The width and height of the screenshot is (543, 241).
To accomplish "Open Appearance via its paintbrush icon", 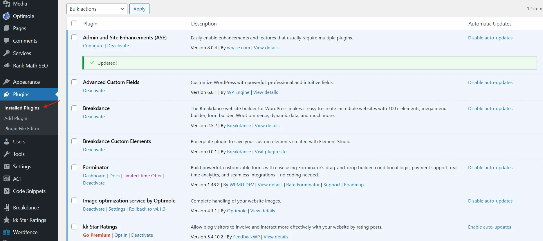I will [6, 82].
